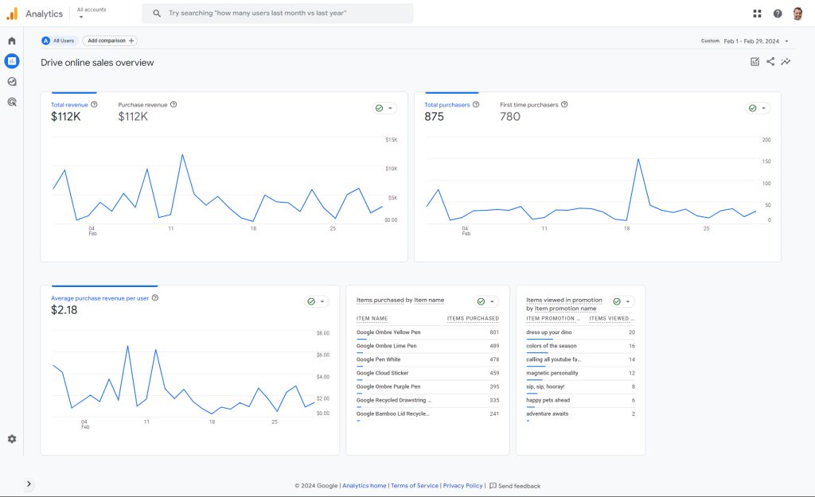This screenshot has height=497, width=815.
Task: Click the Google Recycled Drawstring row
Action: pos(427,401)
